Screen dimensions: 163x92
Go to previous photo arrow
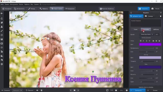(71, 90)
